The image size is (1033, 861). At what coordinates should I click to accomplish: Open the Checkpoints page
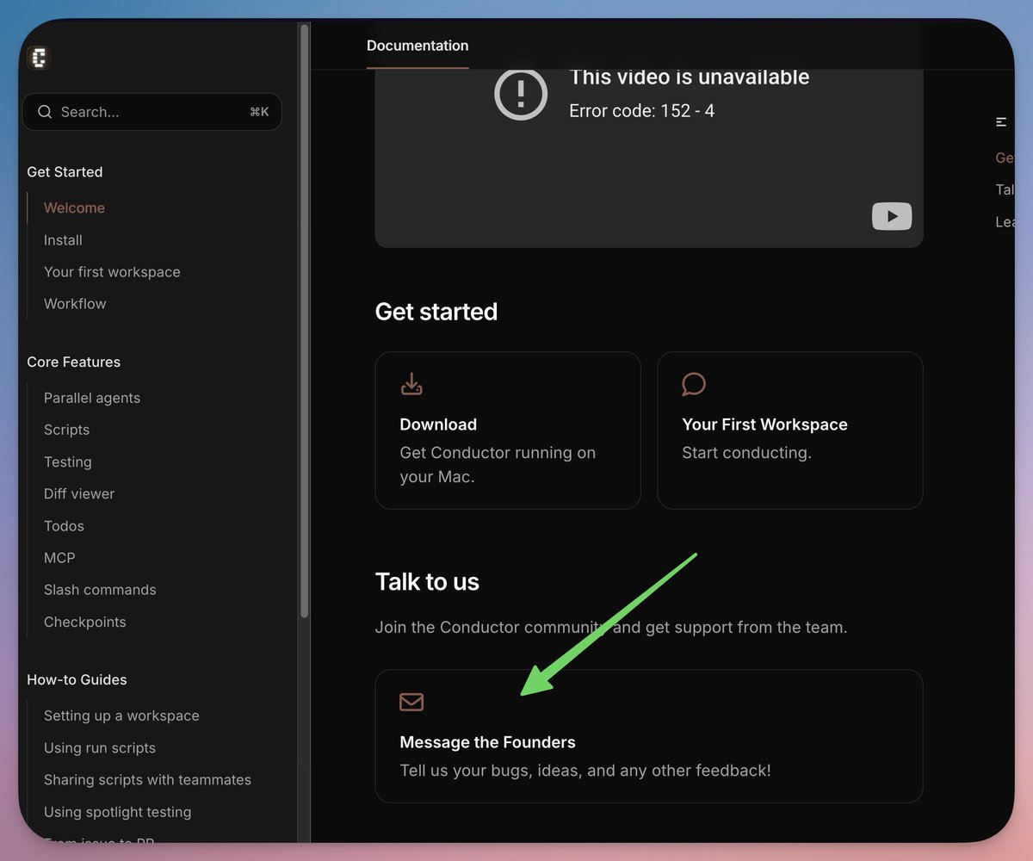pos(84,622)
